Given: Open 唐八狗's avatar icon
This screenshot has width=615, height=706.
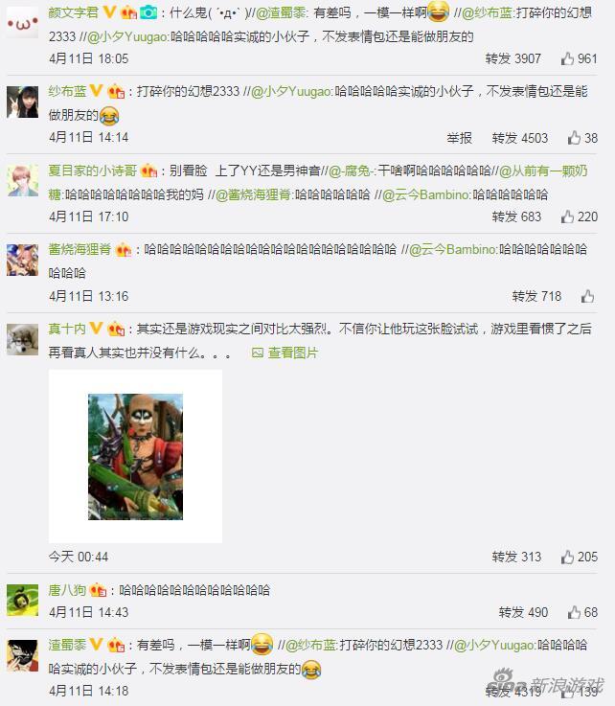Looking at the screenshot, I should point(22,601).
